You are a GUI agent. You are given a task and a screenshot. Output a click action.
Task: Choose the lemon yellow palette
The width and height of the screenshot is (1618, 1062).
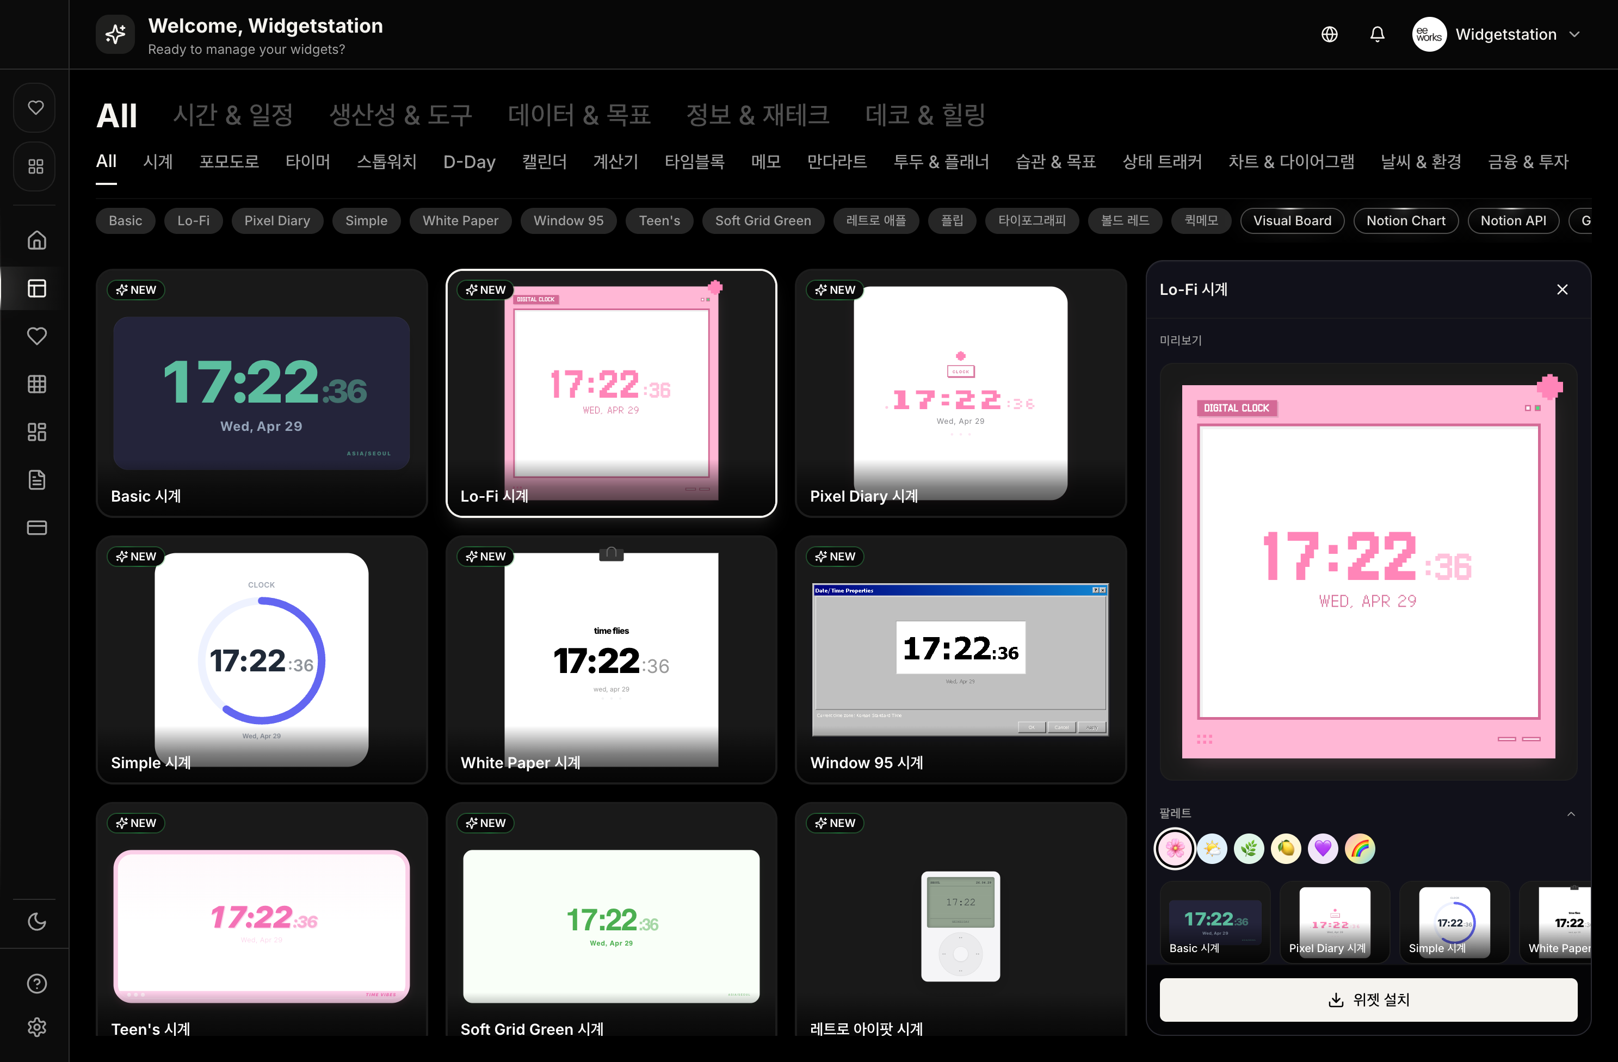[1286, 849]
